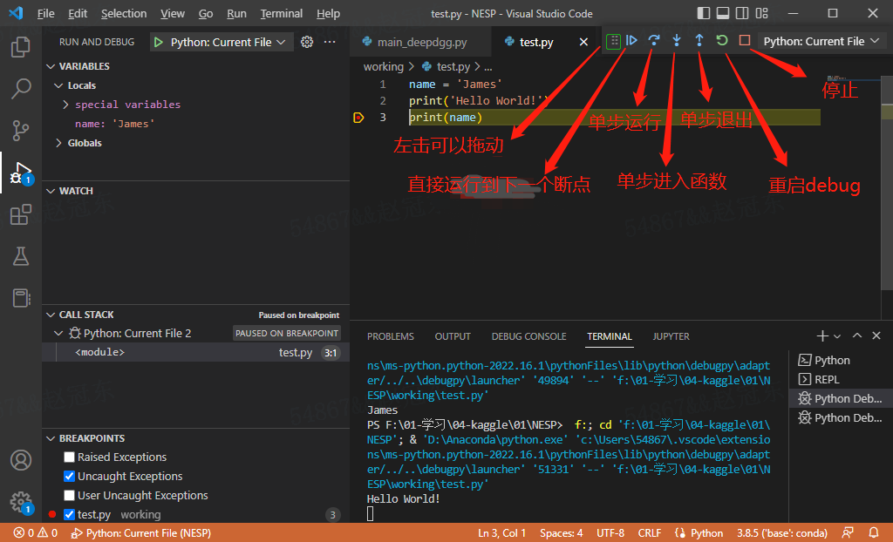Click Python: Current File (NESP) status item
893x542 pixels.
140,533
